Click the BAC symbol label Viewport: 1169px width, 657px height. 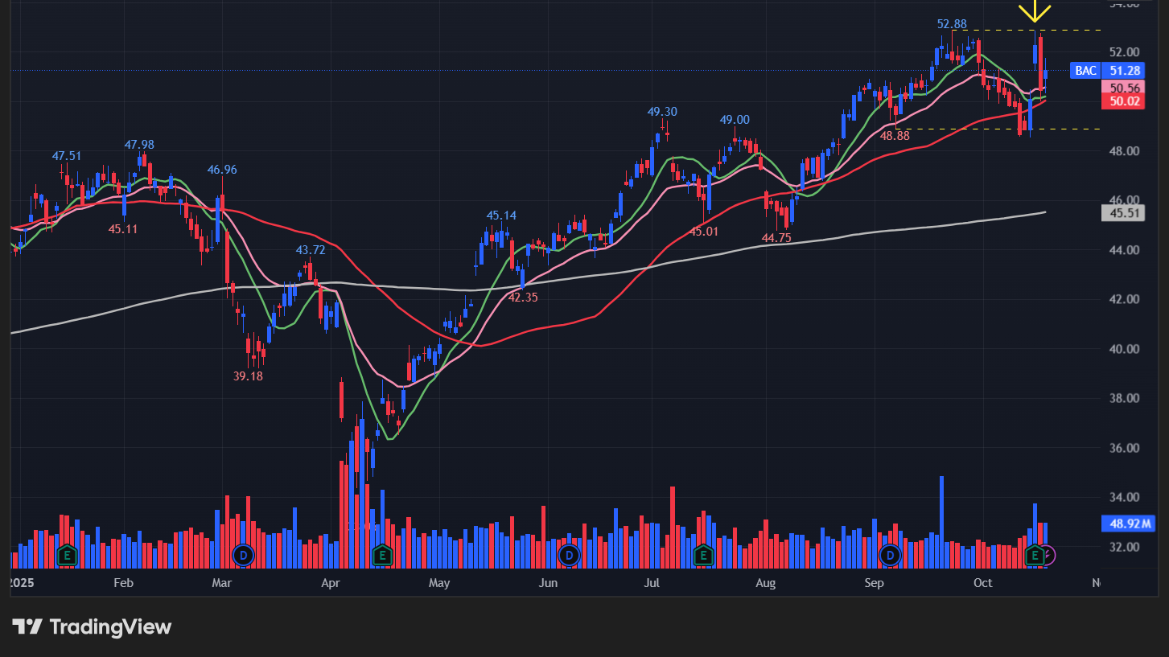point(1085,71)
